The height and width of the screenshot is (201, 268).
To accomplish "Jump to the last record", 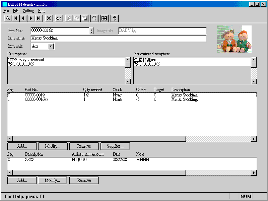I will tap(39, 18).
